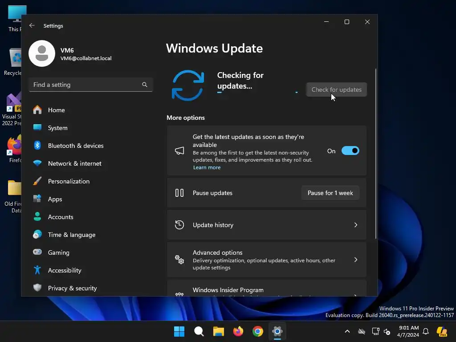Click the back arrow in Settings
Viewport: 456px width, 342px height.
tap(32, 25)
